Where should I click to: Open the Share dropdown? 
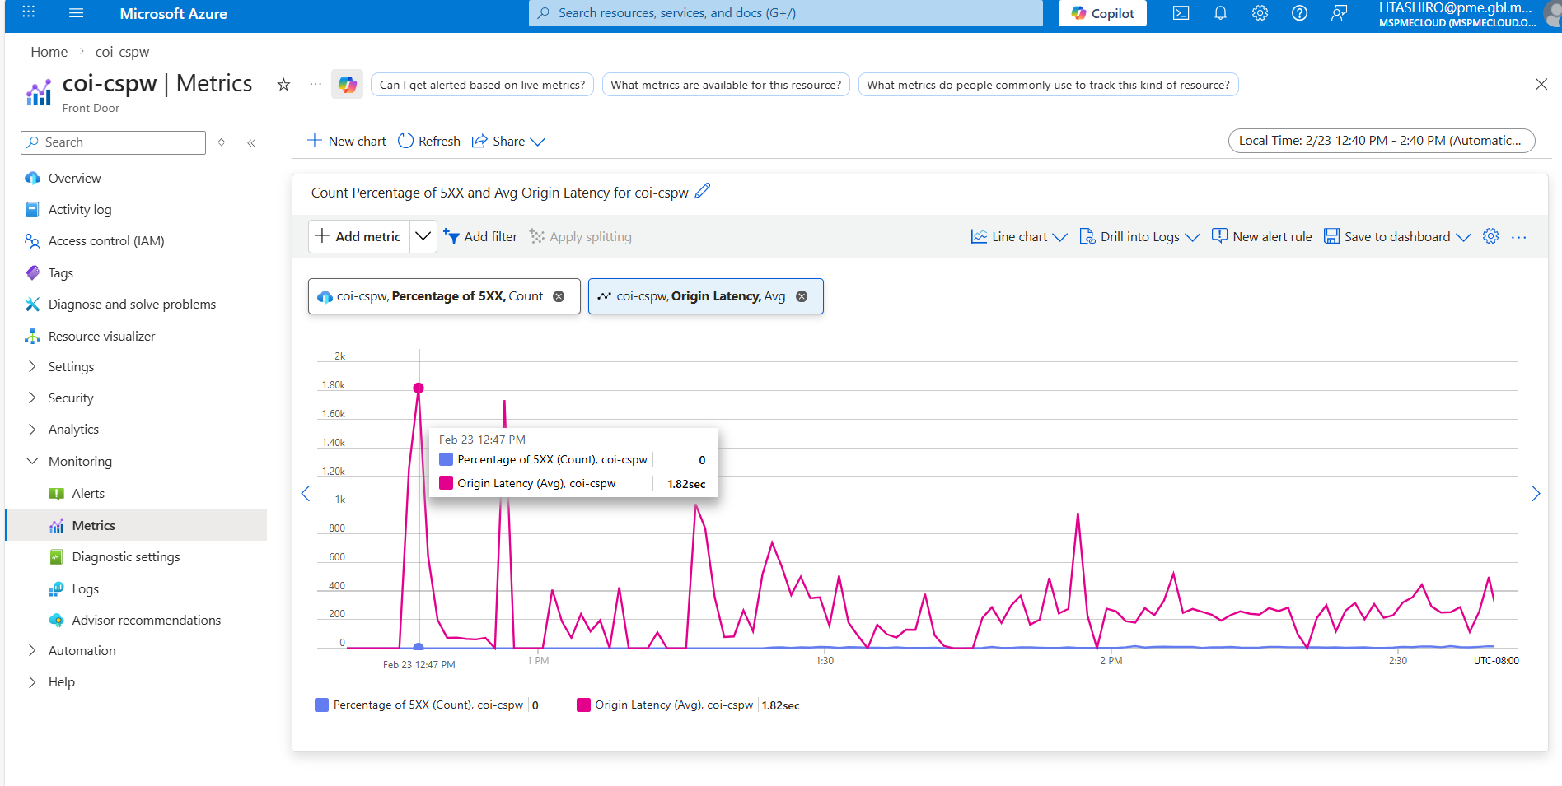click(508, 141)
